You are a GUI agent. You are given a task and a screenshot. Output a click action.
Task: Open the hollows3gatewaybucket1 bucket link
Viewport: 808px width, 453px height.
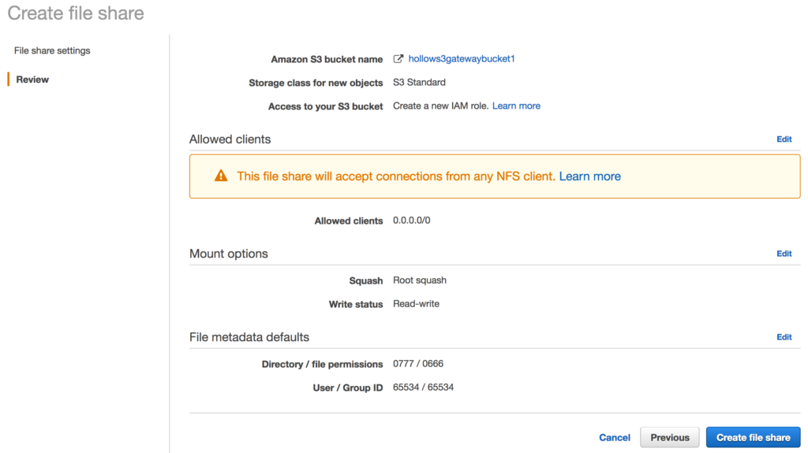(461, 59)
